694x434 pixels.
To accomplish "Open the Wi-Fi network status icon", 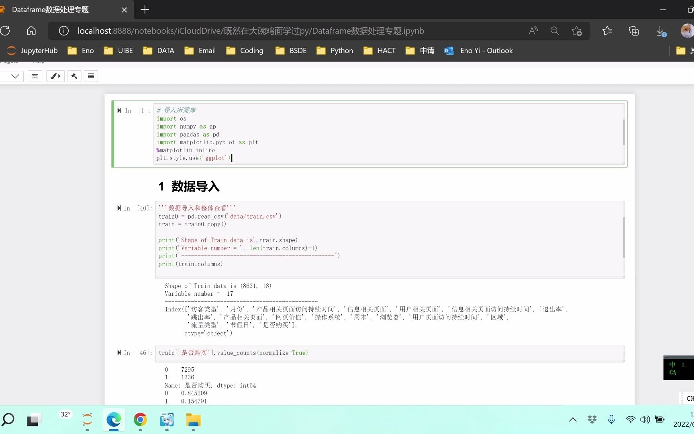I will [630, 420].
